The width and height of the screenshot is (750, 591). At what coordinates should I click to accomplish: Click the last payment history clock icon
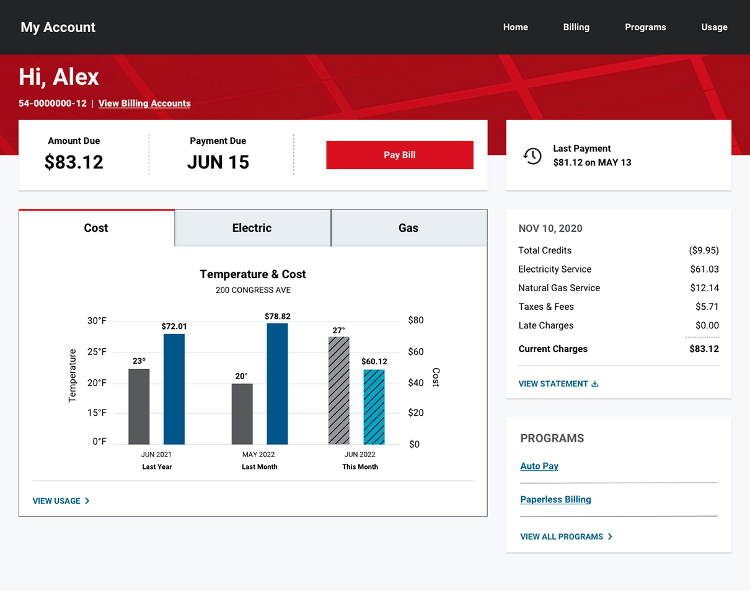coord(532,155)
